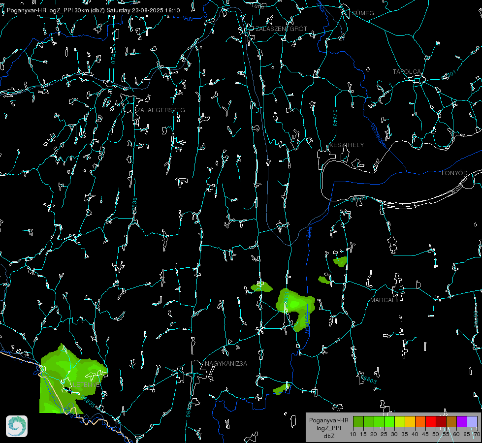Click the ZALASZENTGRÓT city label
Screen dimensions: 482x443
click(x=281, y=29)
